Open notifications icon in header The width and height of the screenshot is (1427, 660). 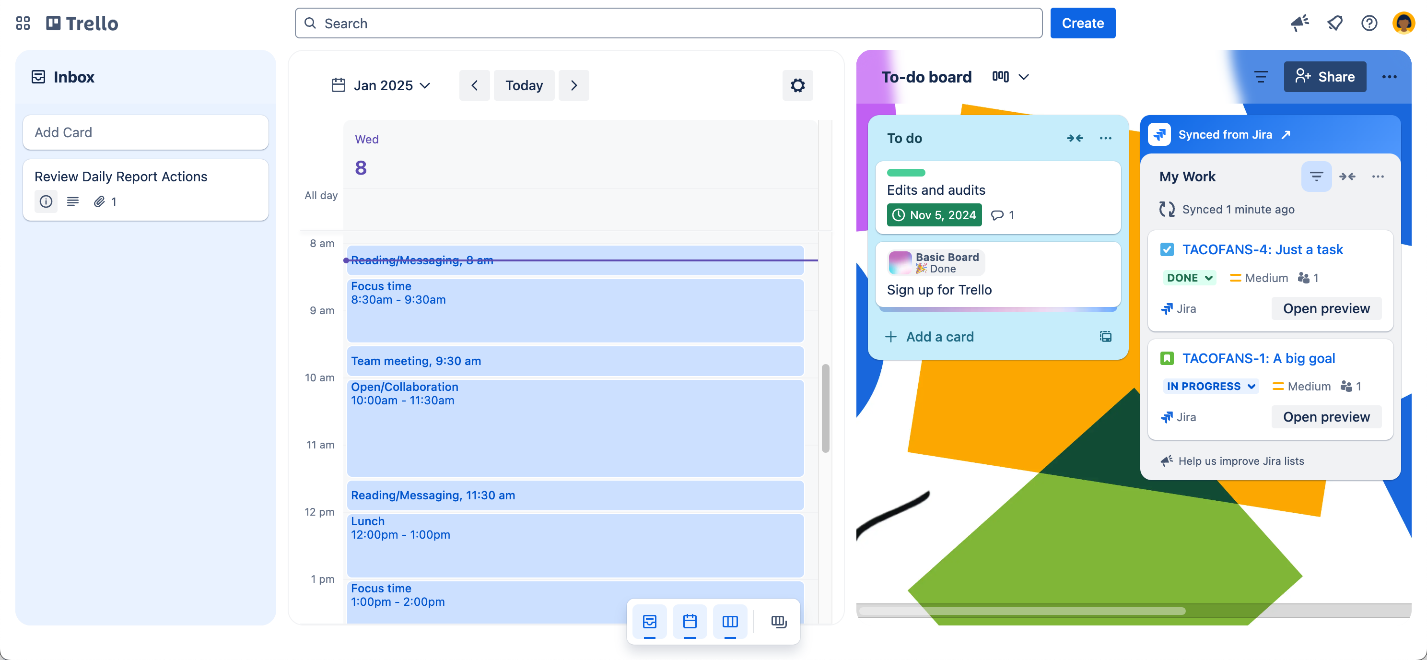pyautogui.click(x=1334, y=24)
